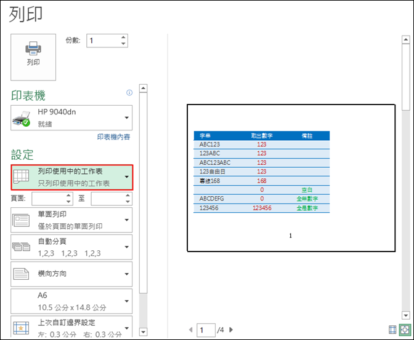Screen dimensions: 414x340
Task: Toggle the show margins icon
Action: point(392,330)
